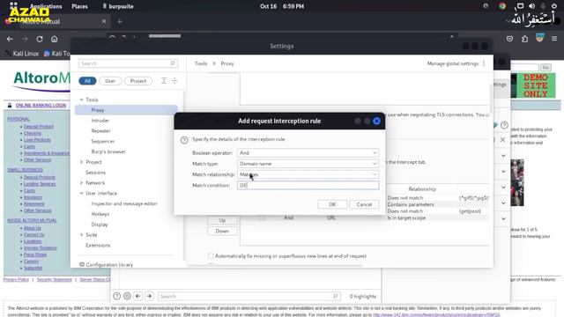Toggle the checkbox for the And URL rule
Screen dimensions: 564x317
pyautogui.click(x=262, y=217)
